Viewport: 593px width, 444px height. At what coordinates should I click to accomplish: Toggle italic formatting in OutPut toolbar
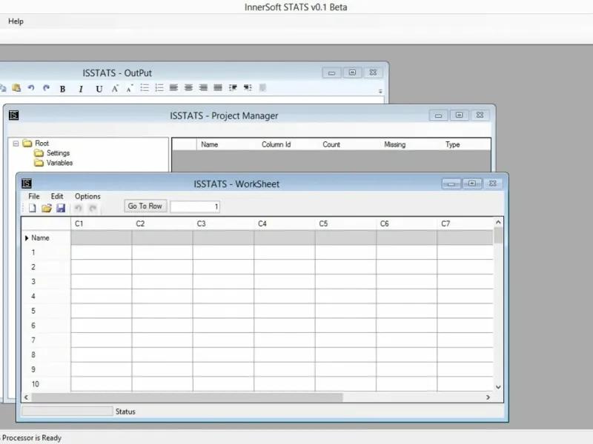81,89
